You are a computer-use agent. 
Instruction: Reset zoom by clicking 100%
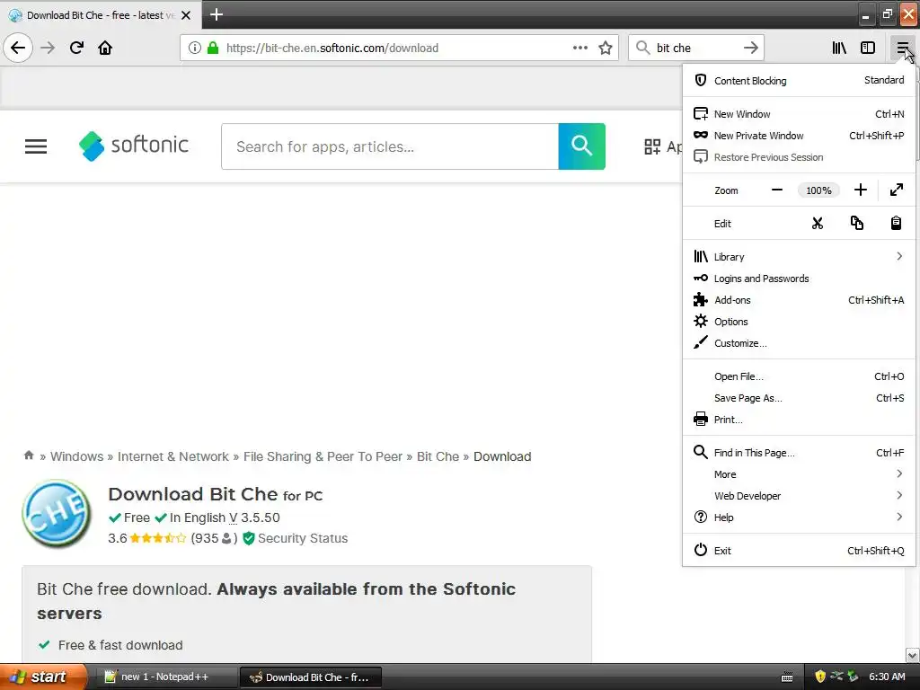tap(818, 190)
